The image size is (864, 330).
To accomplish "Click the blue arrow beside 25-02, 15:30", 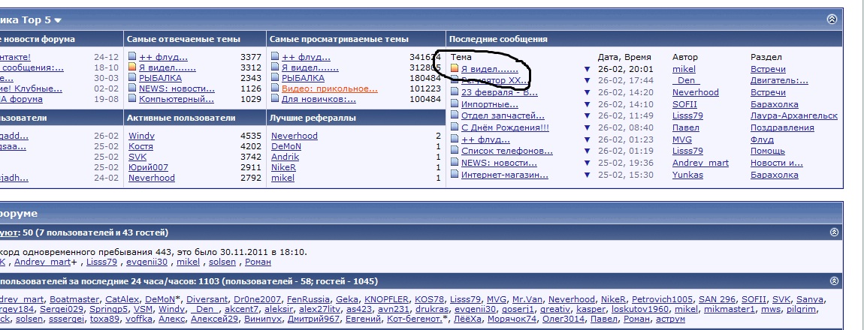I will 588,175.
